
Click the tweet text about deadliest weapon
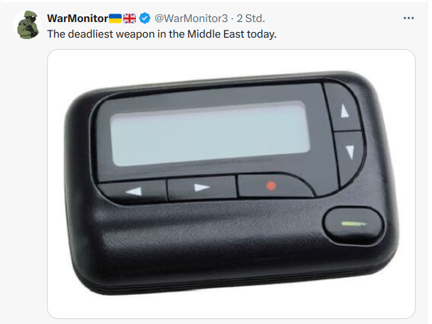point(162,34)
